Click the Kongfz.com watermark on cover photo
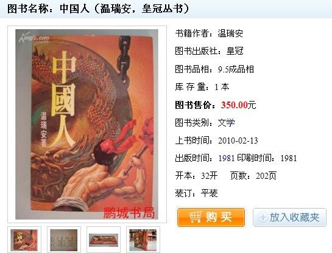This screenshot has height=253, width=332. pos(34,38)
